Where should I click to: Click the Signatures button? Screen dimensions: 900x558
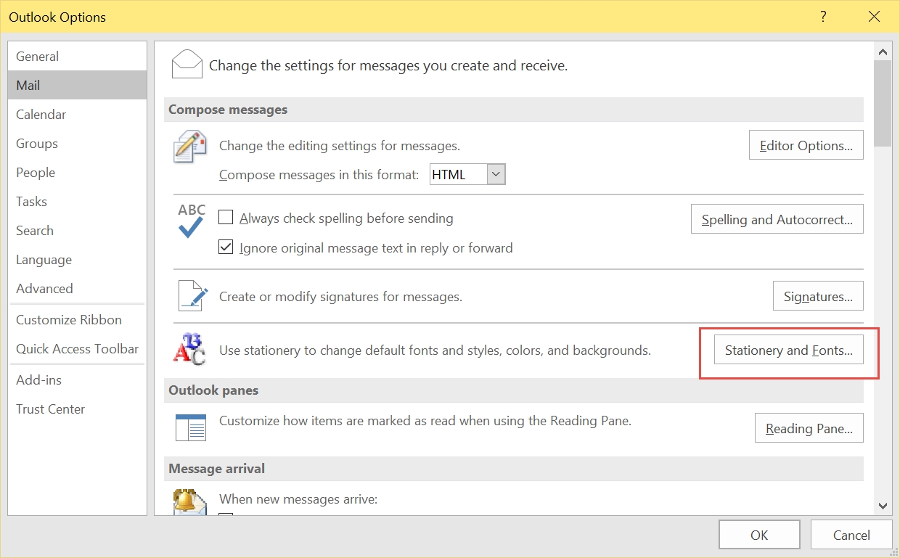pos(817,296)
